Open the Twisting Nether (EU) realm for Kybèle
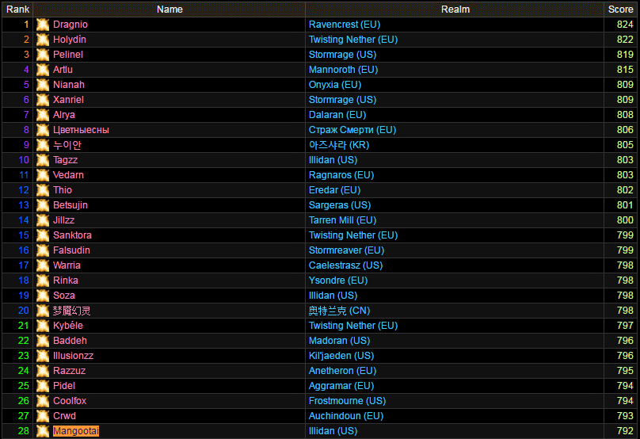The height and width of the screenshot is (439, 640). point(352,326)
